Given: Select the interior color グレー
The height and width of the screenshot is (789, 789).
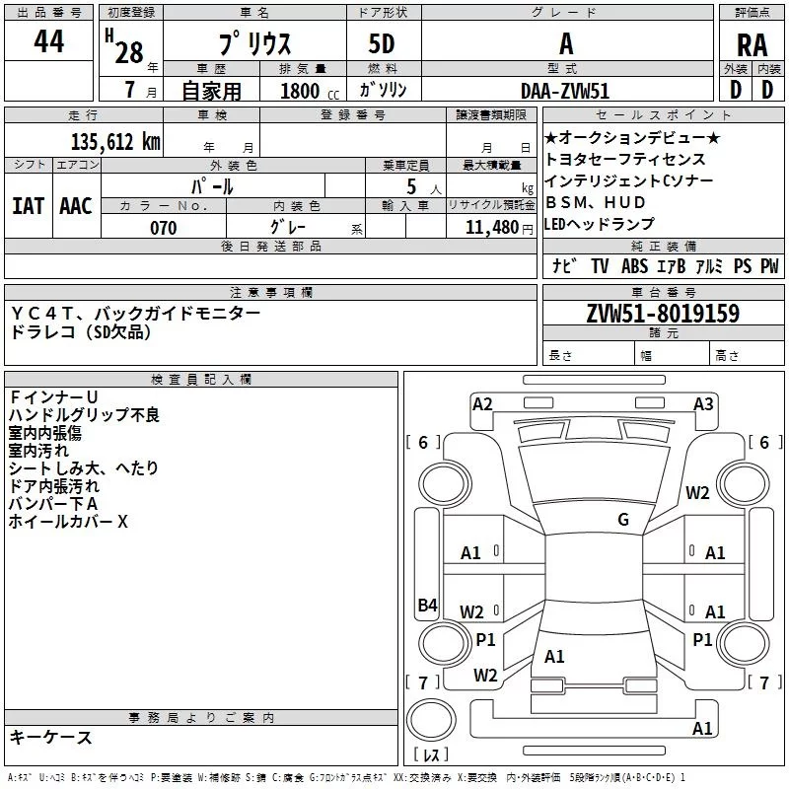Looking at the screenshot, I should point(287,227).
